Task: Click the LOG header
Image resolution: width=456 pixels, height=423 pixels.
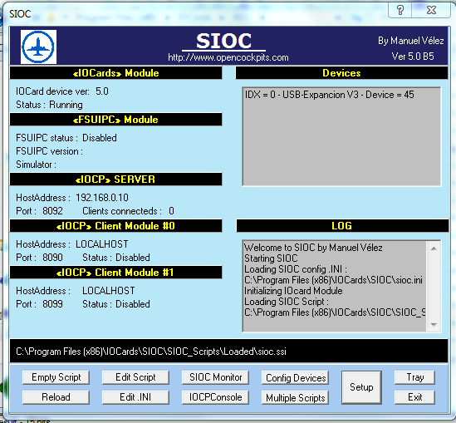Action: click(342, 226)
